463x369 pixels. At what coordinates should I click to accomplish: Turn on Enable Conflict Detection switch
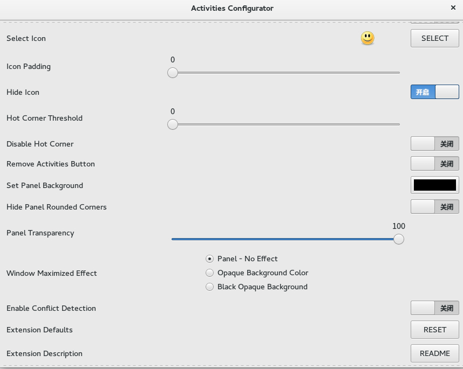coord(434,308)
